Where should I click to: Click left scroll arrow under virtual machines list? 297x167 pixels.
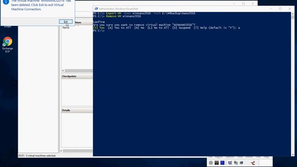point(63,71)
